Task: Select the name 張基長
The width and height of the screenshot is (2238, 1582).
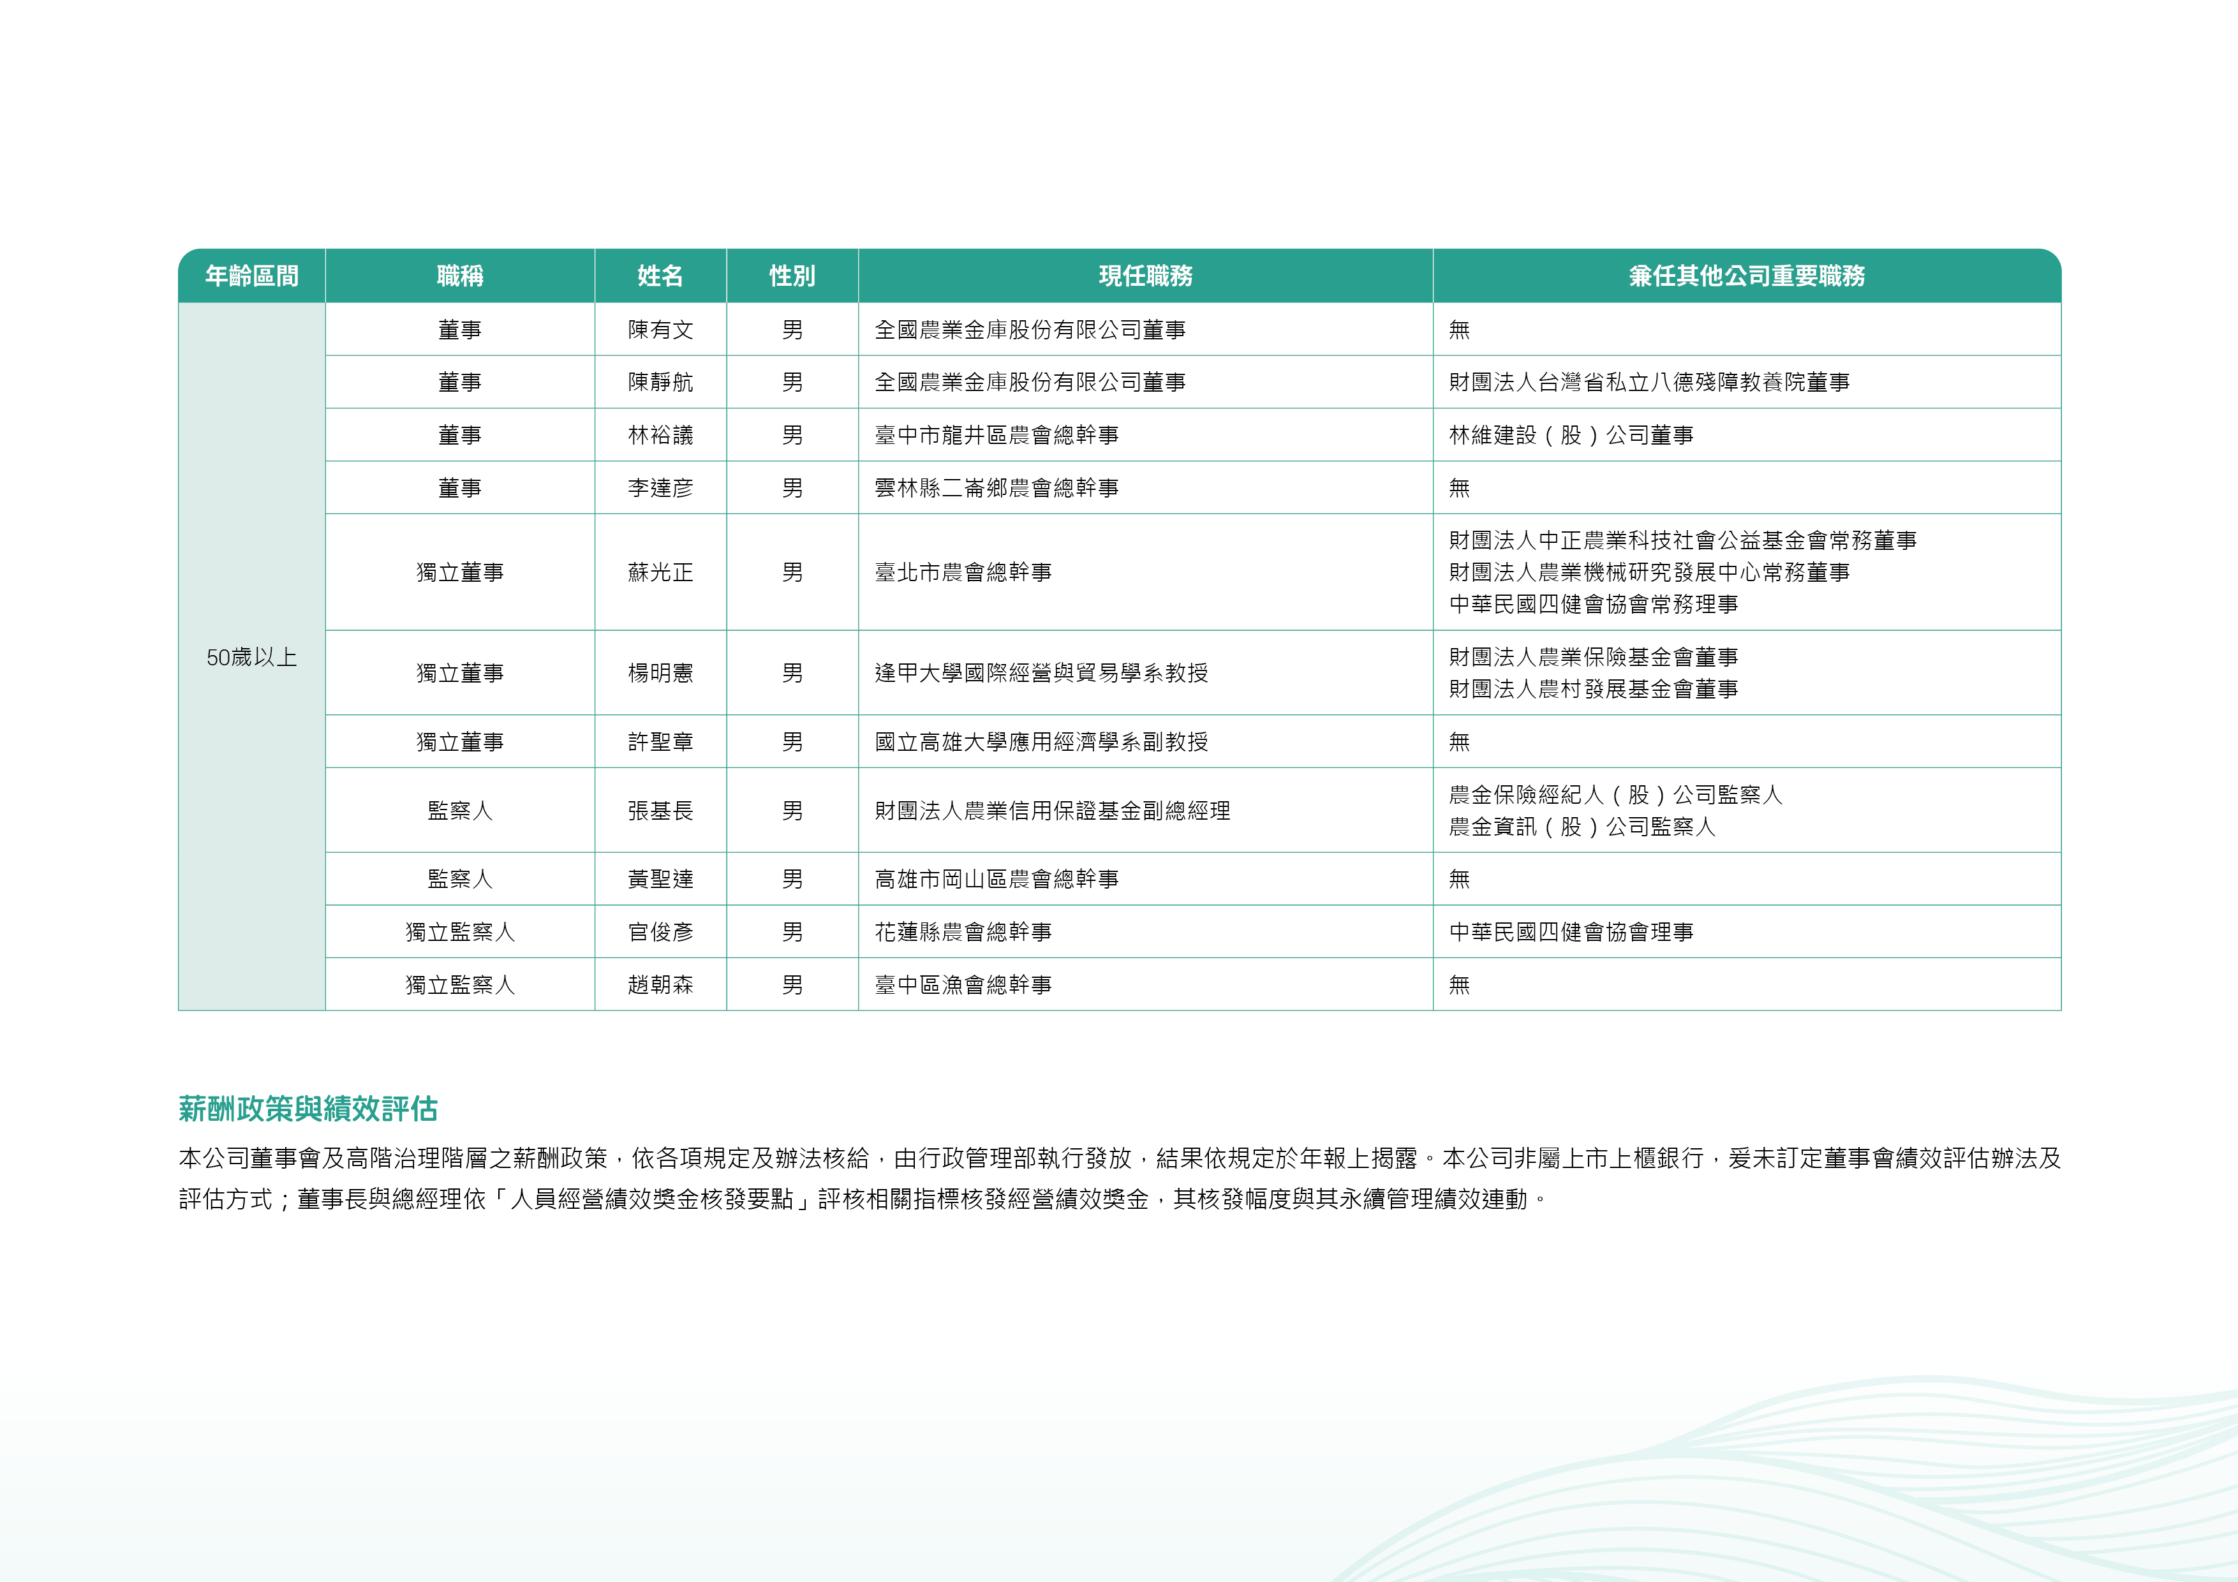Action: [x=660, y=810]
